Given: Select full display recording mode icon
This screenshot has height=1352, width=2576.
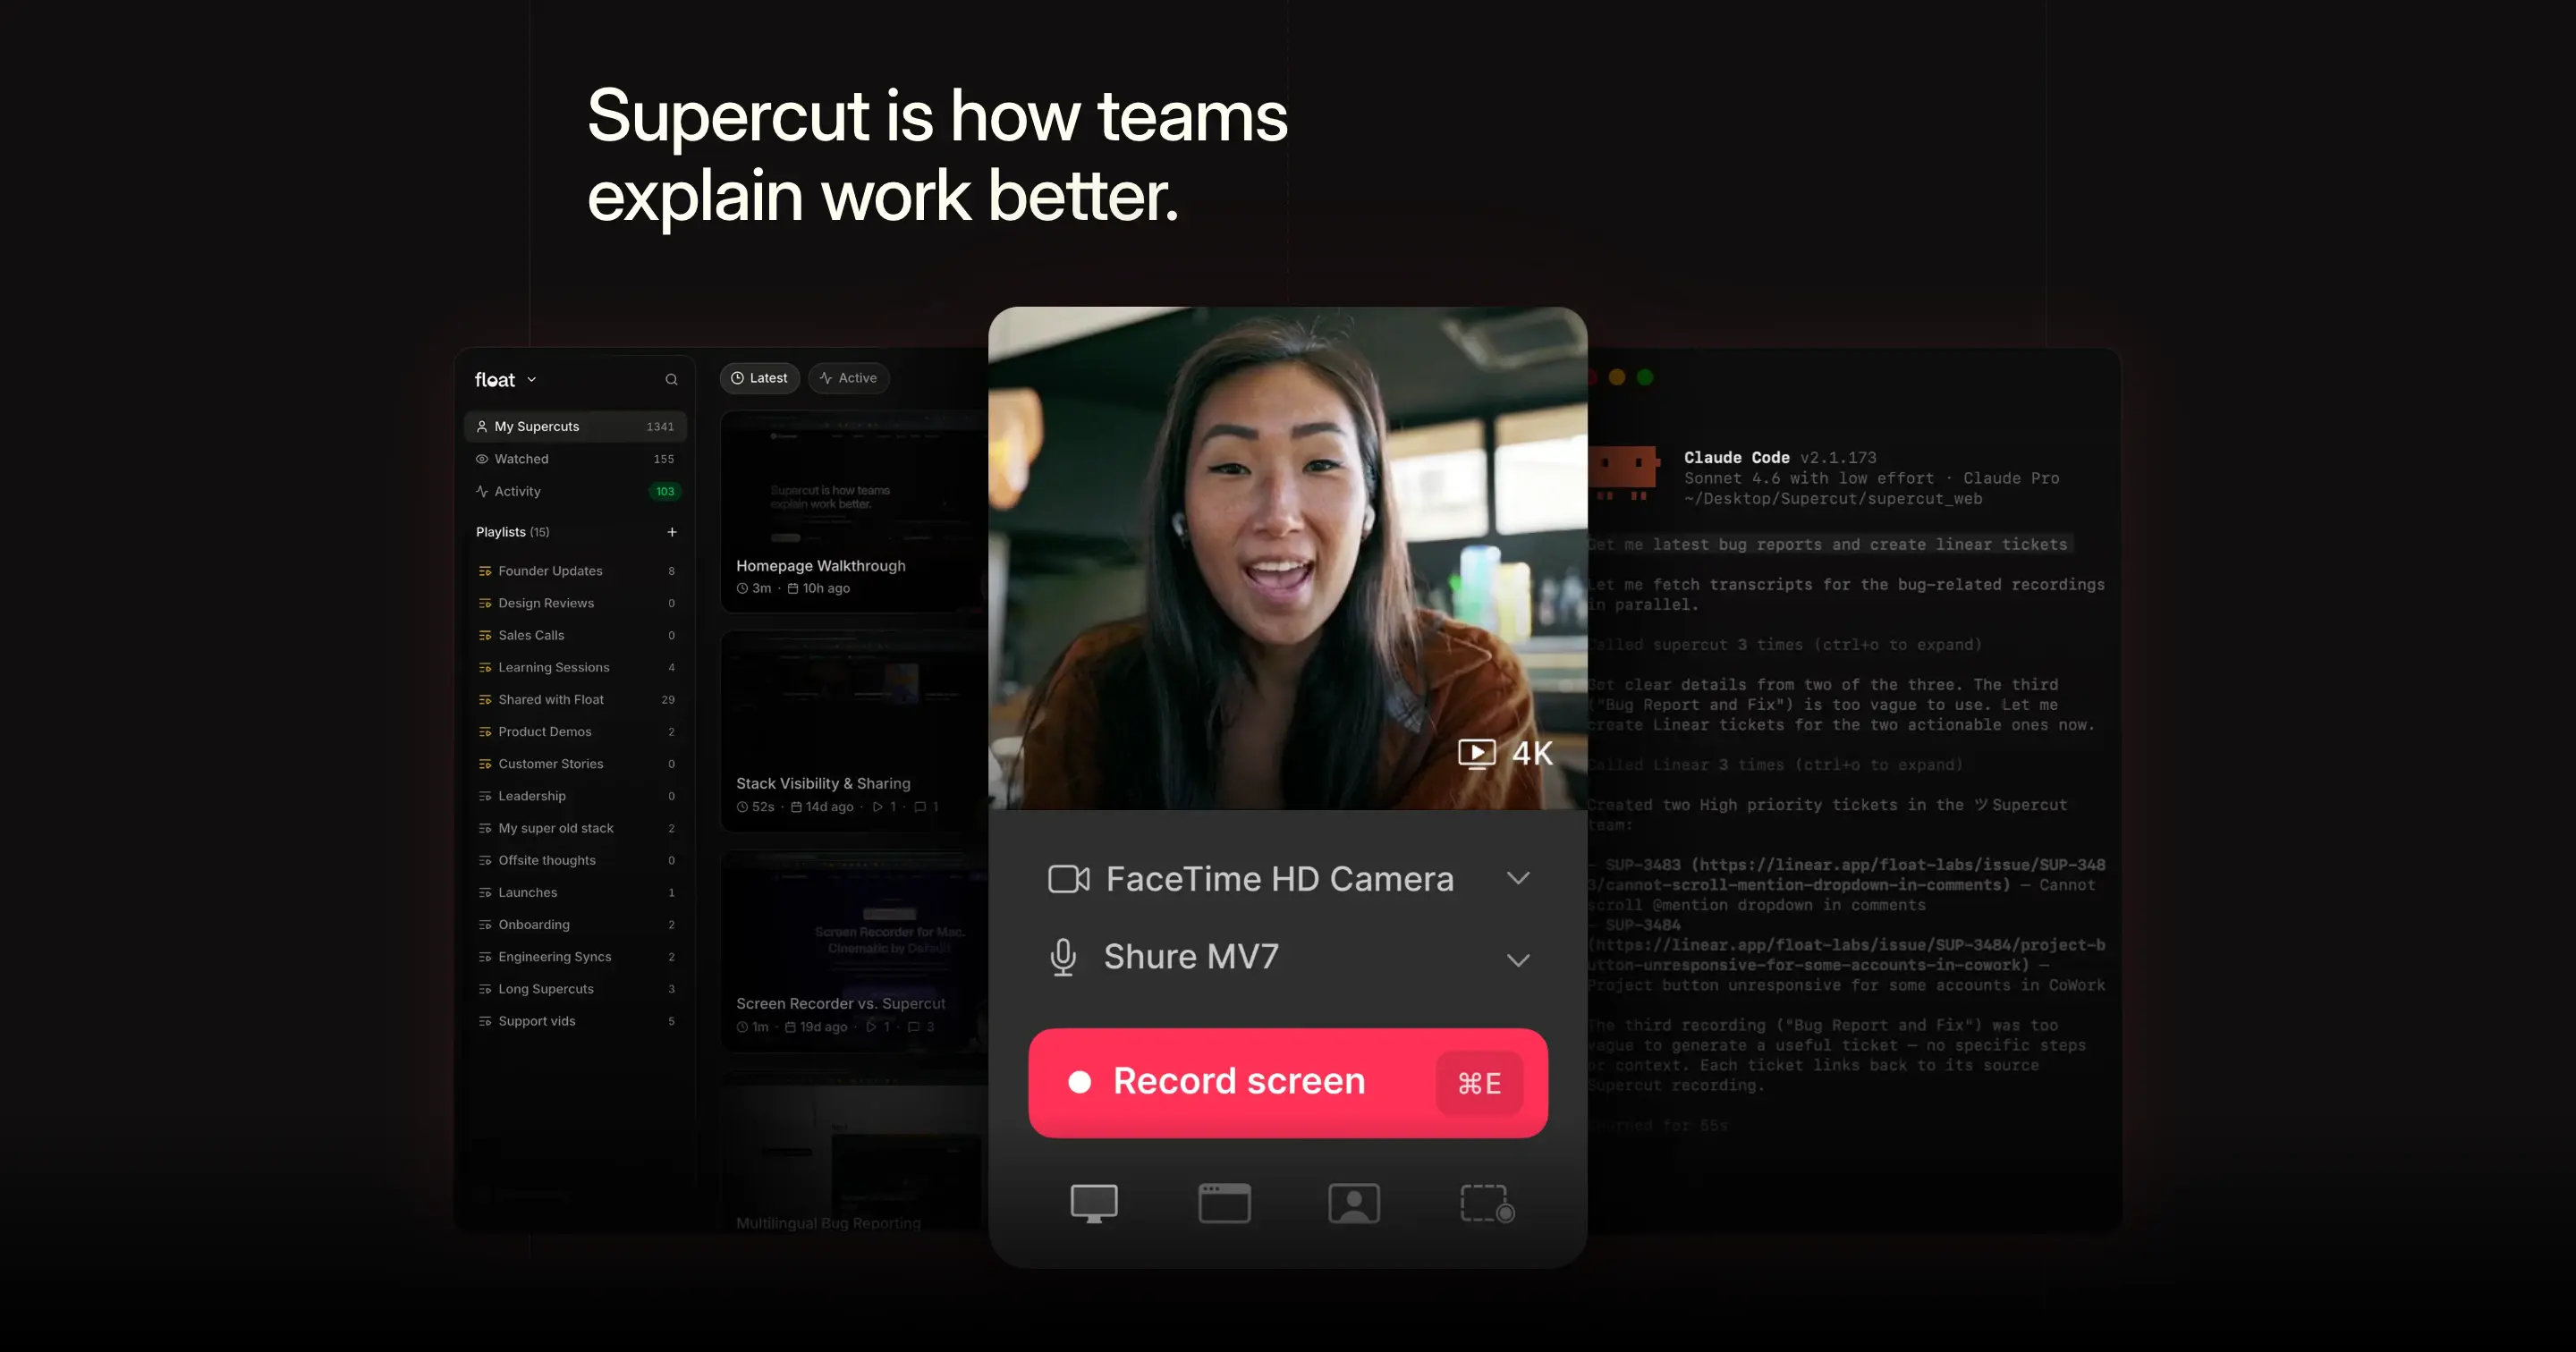Looking at the screenshot, I should click(1094, 1203).
